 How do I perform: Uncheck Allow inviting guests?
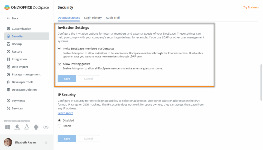[59, 64]
